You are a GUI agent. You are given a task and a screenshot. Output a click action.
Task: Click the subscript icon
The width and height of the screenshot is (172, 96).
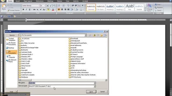pos(38,10)
